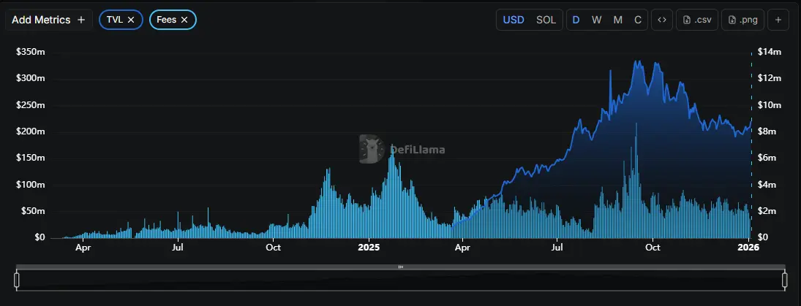
Task: Export the chart as .png
Action: pyautogui.click(x=742, y=20)
